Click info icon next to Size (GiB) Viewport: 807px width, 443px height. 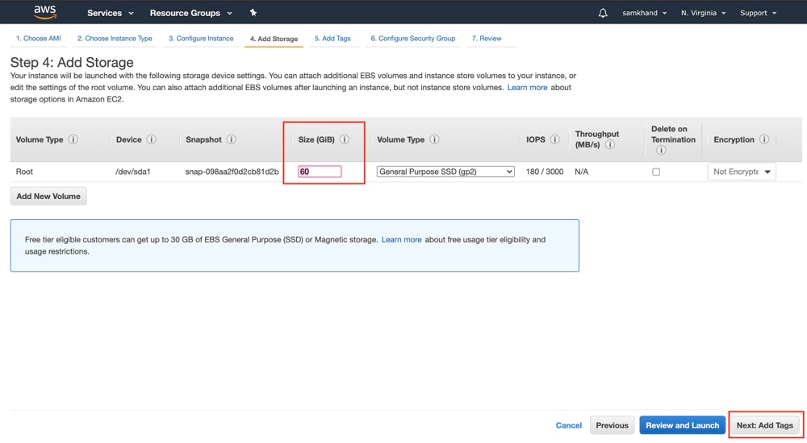point(345,139)
